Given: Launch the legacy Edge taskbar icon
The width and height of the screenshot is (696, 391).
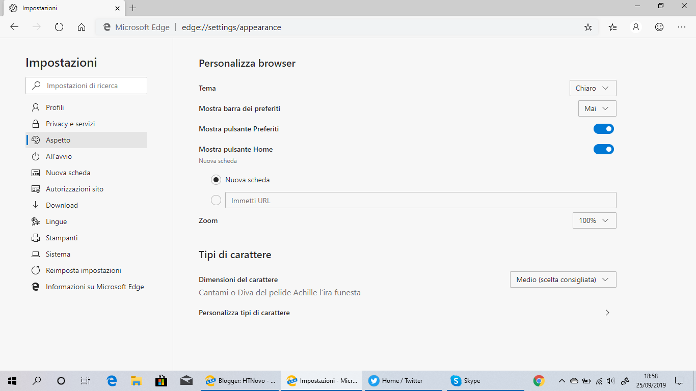Looking at the screenshot, I should click(112, 380).
